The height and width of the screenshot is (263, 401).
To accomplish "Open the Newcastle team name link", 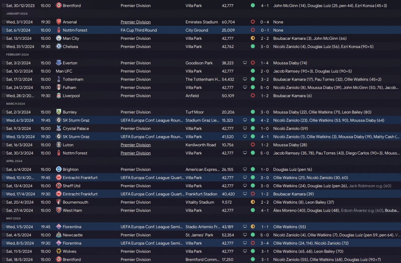I will click(x=73, y=235).
